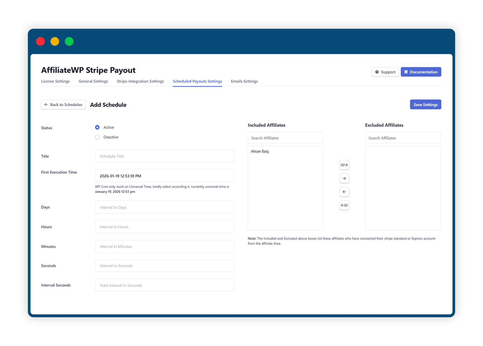483x346 pixels.
Task: Select the Active status radio button
Action: point(97,127)
